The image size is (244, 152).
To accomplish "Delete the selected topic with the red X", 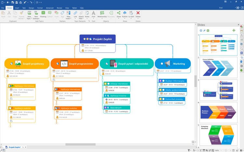I will [x=138, y=14].
